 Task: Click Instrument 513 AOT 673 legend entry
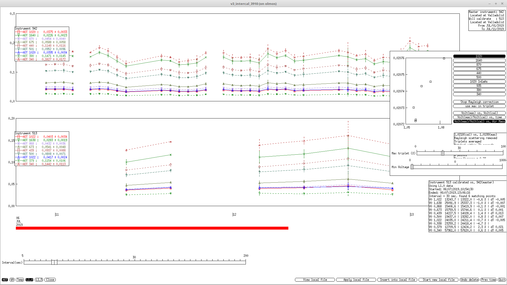41,147
